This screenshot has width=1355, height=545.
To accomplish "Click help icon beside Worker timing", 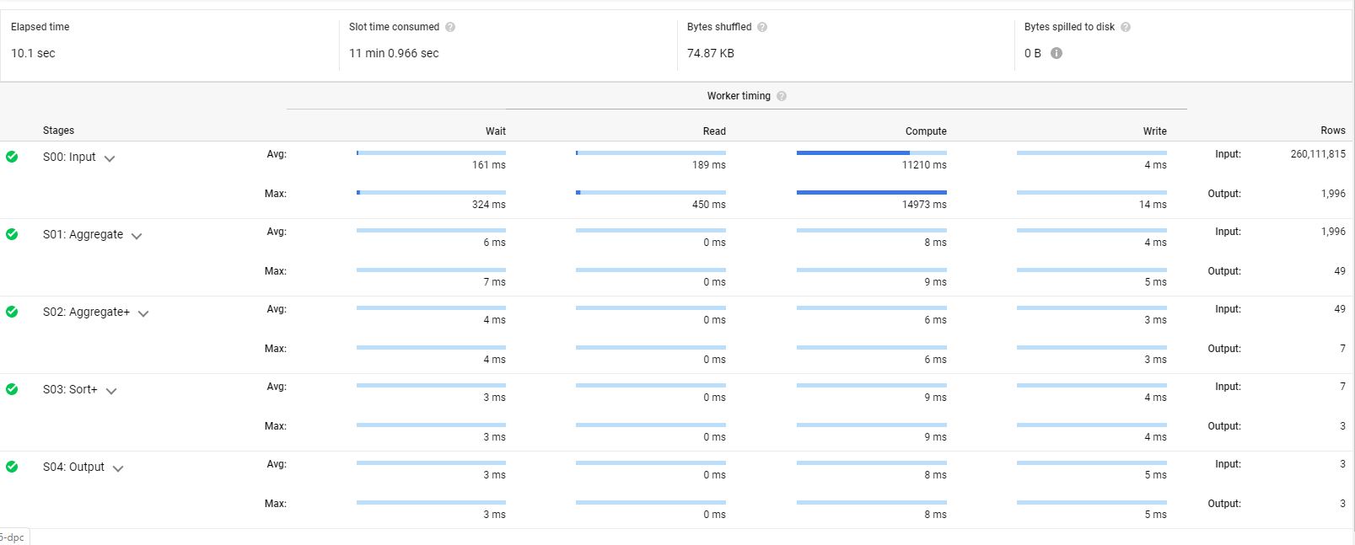I will click(782, 96).
